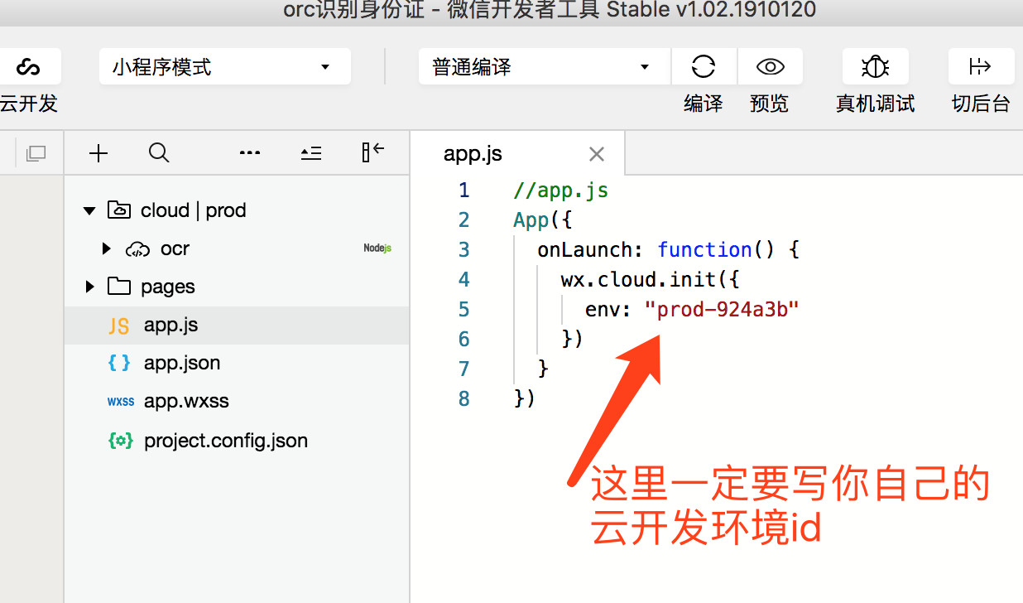Viewport: 1023px width, 603px height.
Task: Open the 普通编译 compile mode dropdown
Action: [544, 67]
